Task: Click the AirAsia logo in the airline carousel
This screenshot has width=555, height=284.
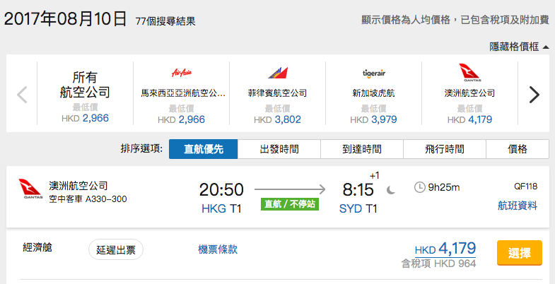Action: [x=181, y=73]
